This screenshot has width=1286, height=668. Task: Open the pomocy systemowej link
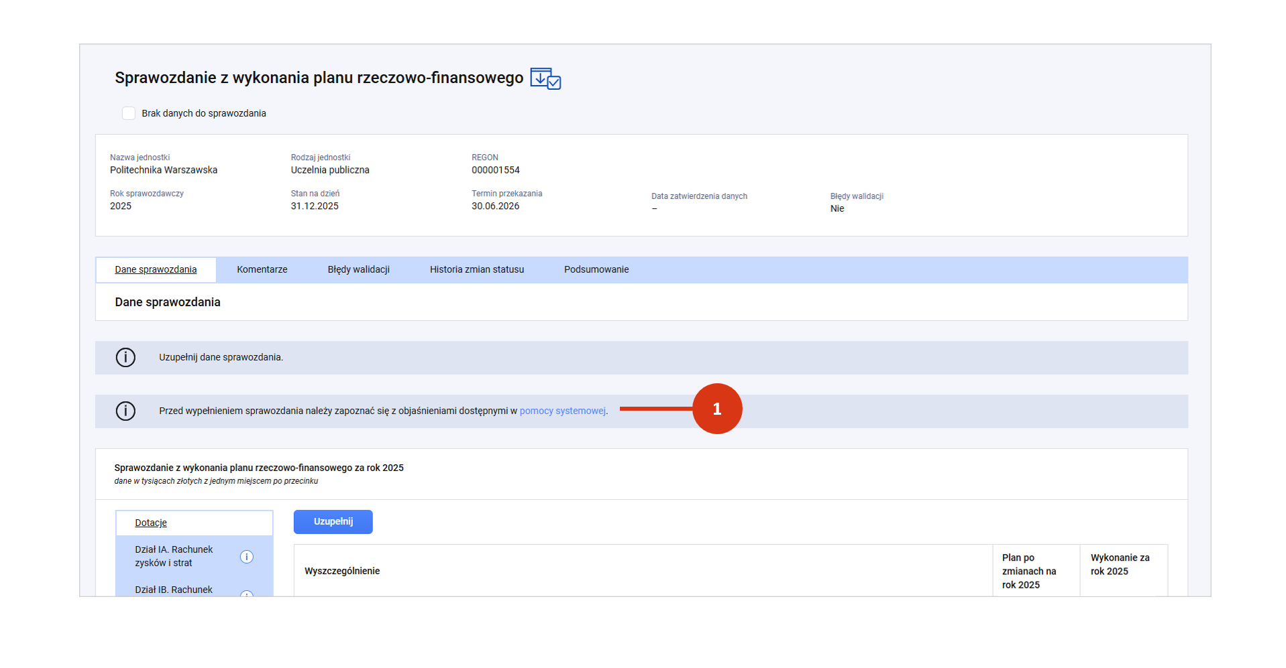coord(562,411)
